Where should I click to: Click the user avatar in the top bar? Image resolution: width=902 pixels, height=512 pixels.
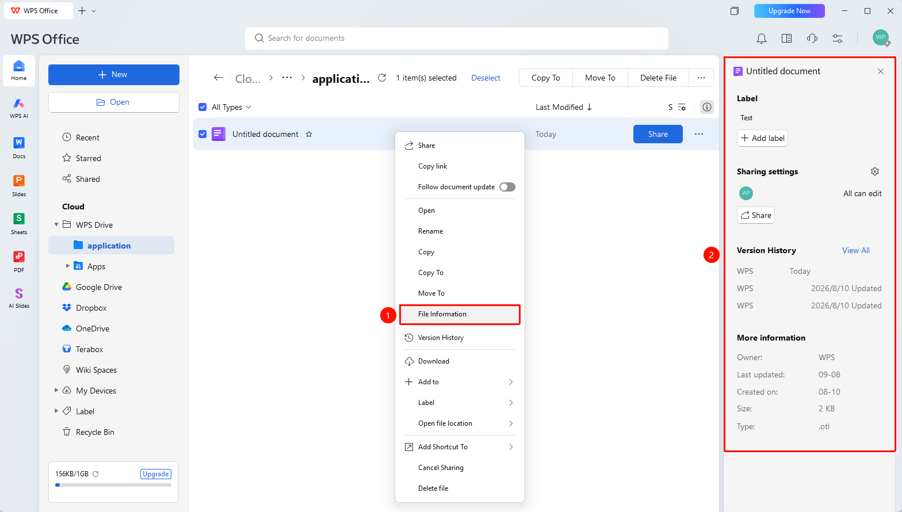click(881, 38)
